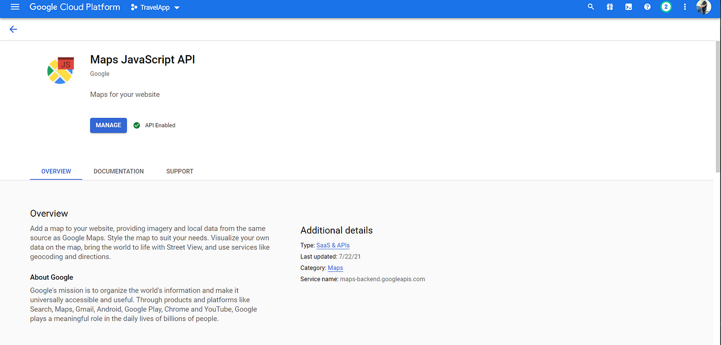This screenshot has height=345, width=721.
Task: Click the Google Cloud Platform title
Action: 75,7
